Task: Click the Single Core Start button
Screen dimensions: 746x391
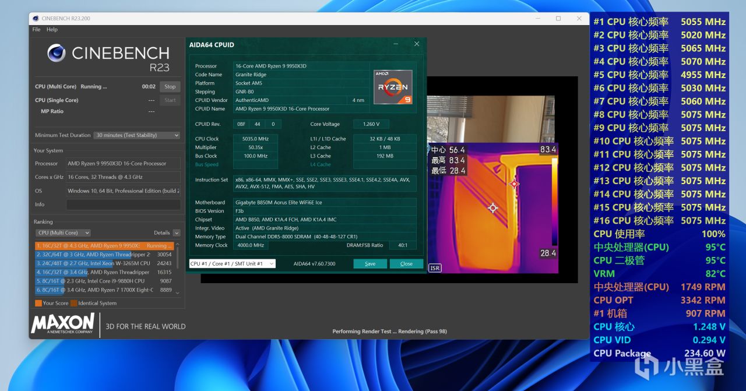Action: tap(170, 100)
